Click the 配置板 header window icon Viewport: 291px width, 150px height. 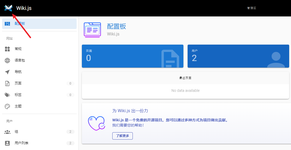[x=92, y=30]
